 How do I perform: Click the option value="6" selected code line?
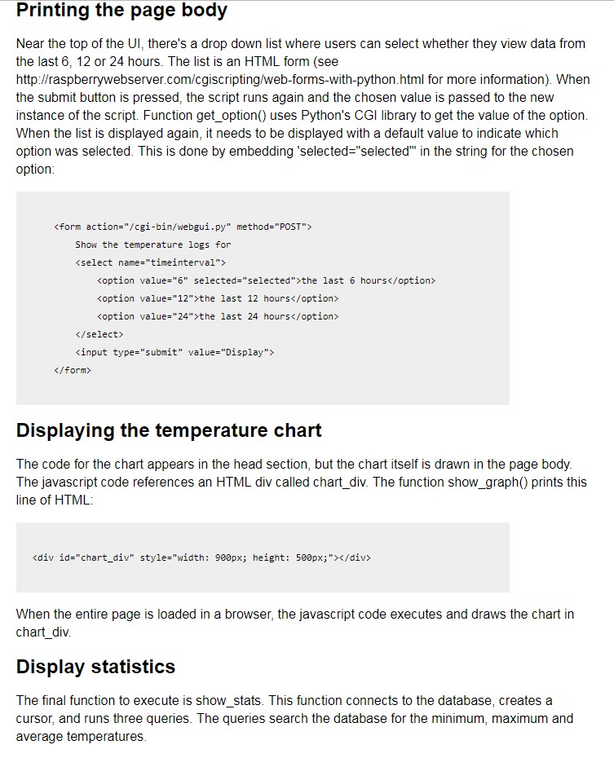click(x=266, y=280)
